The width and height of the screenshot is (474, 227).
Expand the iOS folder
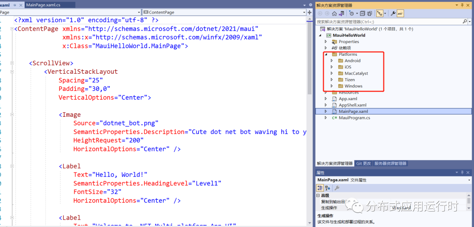click(332, 67)
